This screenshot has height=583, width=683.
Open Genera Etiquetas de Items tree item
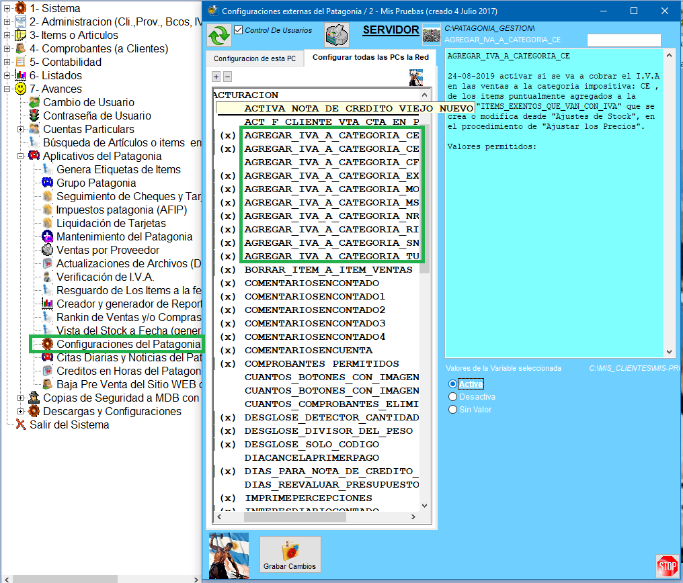(x=118, y=170)
